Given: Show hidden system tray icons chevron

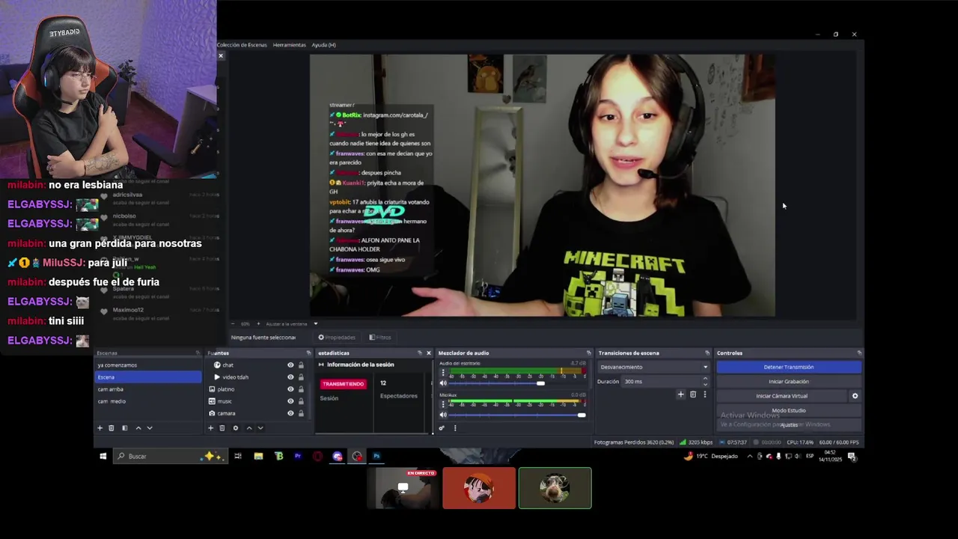Looking at the screenshot, I should (750, 456).
